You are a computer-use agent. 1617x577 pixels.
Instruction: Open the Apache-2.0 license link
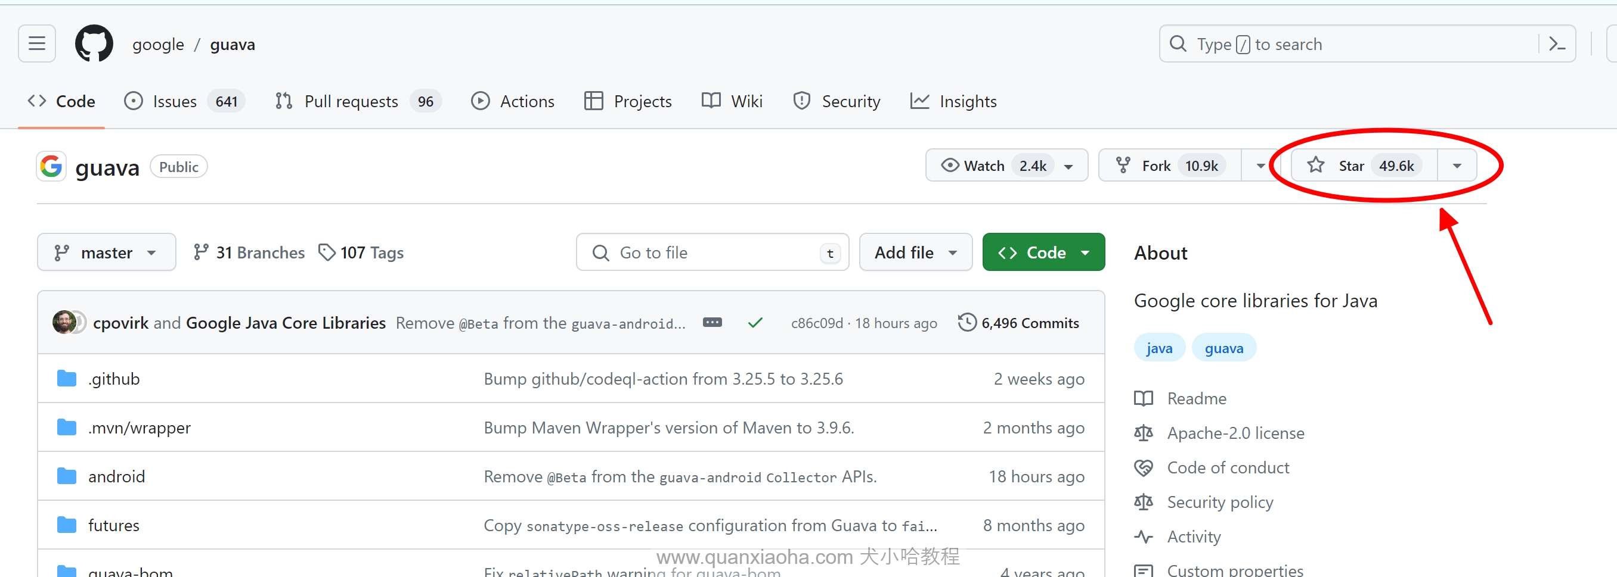1235,433
